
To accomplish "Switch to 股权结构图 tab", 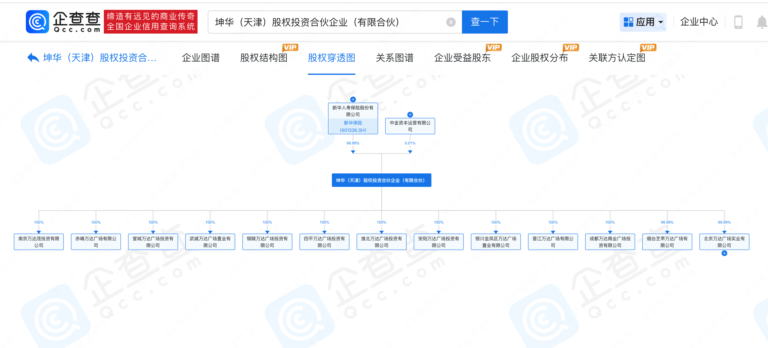I will pos(264,58).
